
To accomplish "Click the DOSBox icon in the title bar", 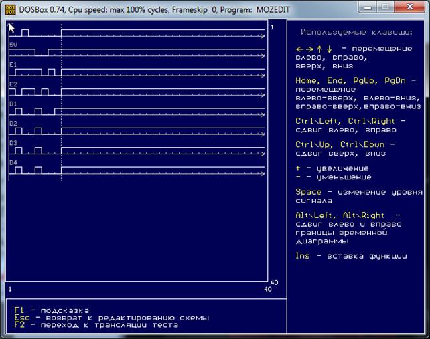I will 11,10.
